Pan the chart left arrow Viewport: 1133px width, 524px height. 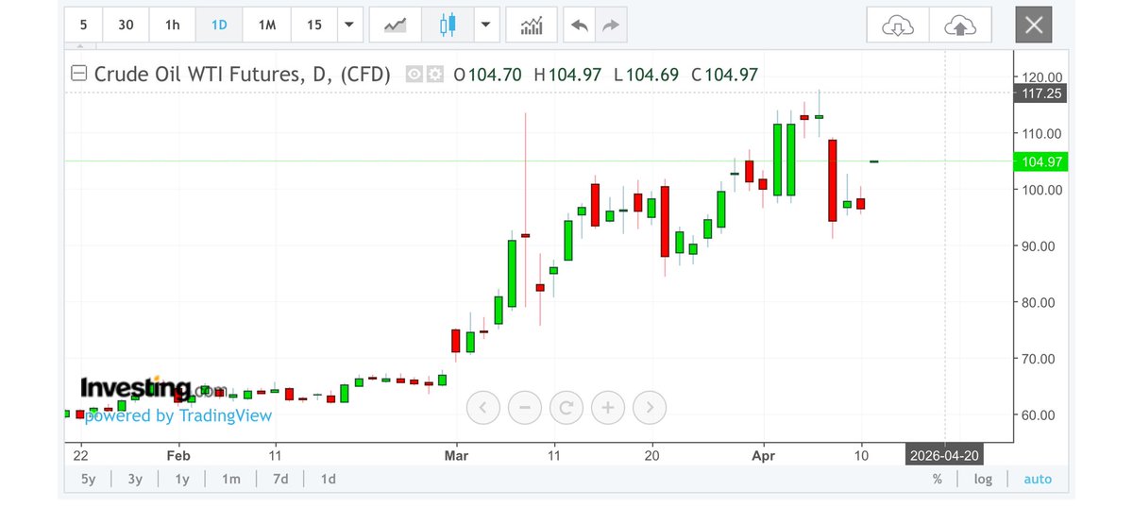tap(483, 408)
